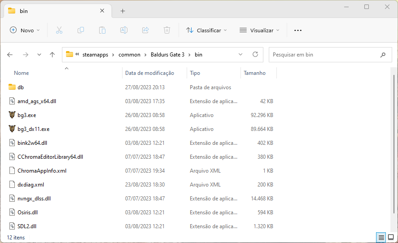Select the bg3.exe application icon
The height and width of the screenshot is (243, 398).
pyautogui.click(x=12, y=115)
